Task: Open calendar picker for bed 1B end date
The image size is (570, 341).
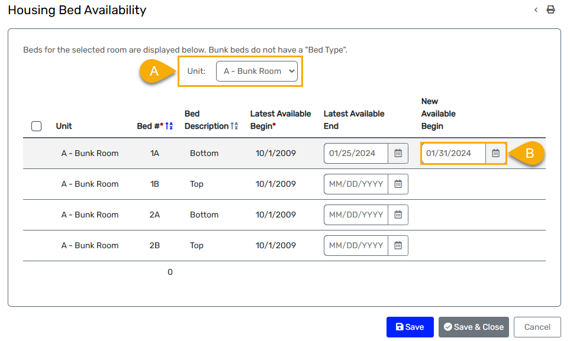Action: coord(398,184)
